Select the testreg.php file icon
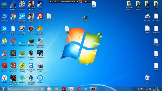The width and height of the screenshot is (162, 91). [156, 42]
